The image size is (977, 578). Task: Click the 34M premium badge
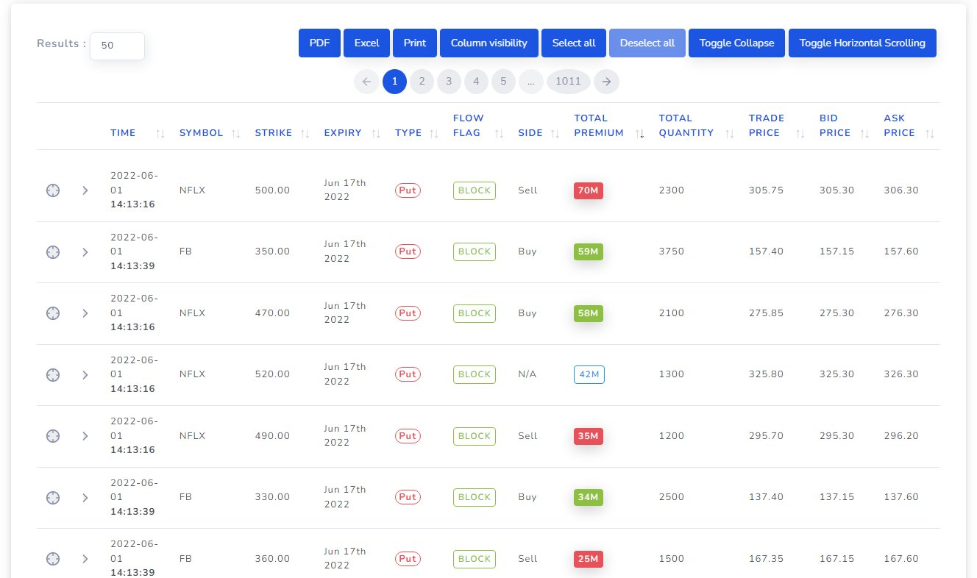pos(589,497)
